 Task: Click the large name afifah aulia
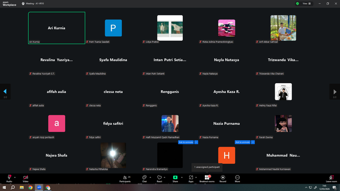56,92
